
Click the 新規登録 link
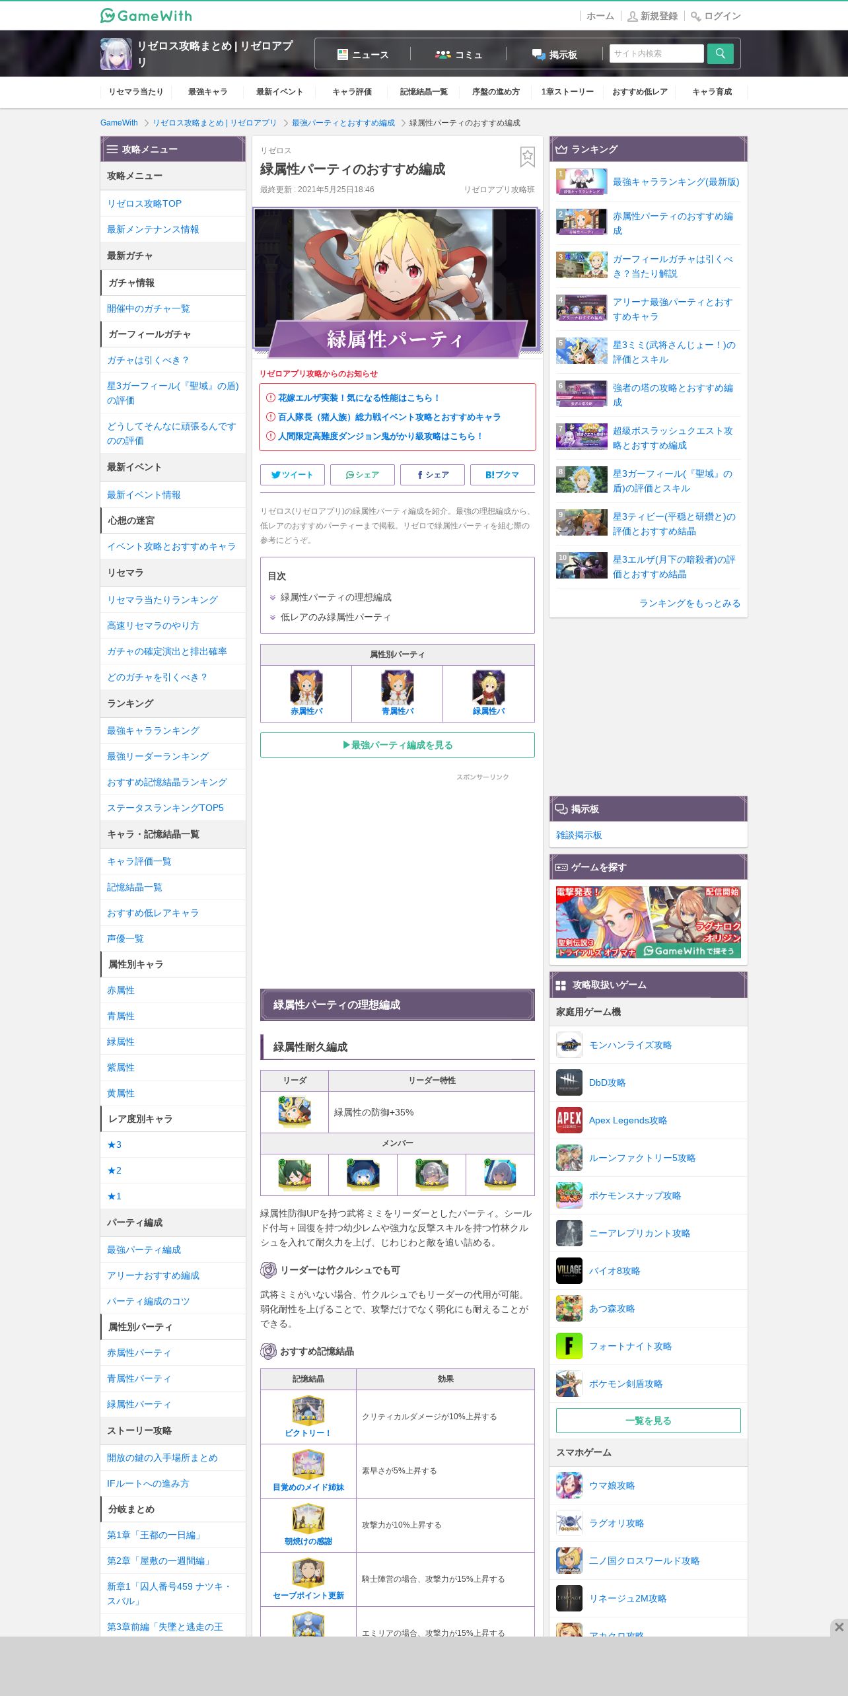(653, 16)
